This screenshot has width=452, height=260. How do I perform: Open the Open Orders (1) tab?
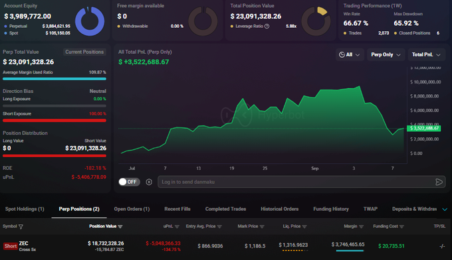(x=132, y=209)
